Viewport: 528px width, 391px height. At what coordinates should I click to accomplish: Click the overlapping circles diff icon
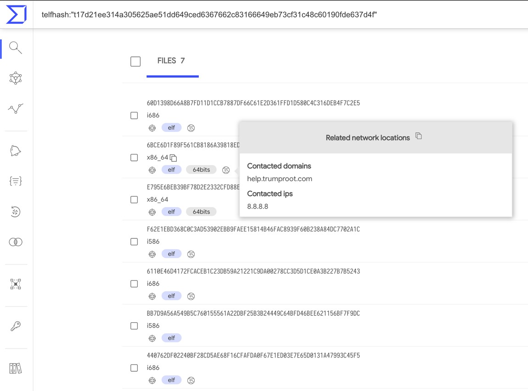[16, 242]
